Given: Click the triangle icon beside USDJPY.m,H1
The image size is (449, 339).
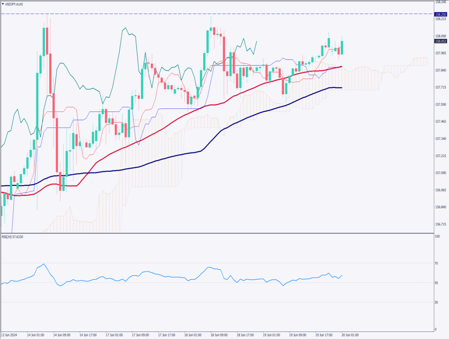Looking at the screenshot, I should [3, 4].
